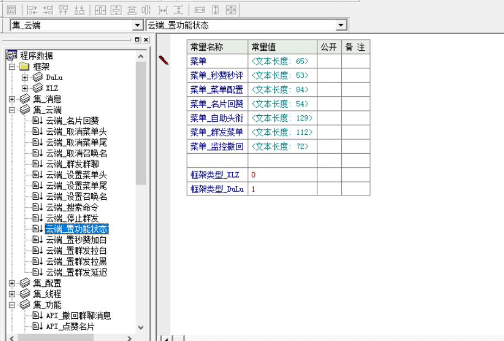Viewport: 504px width, 341px height.
Task: Click the 菜单_自助头衔 constant name cell
Action: (x=217, y=117)
